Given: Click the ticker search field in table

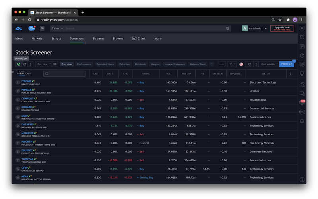Looking at the screenshot, I should coord(64,74).
